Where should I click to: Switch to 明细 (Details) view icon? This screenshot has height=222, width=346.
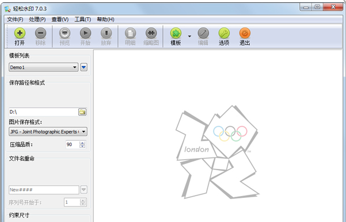point(130,33)
